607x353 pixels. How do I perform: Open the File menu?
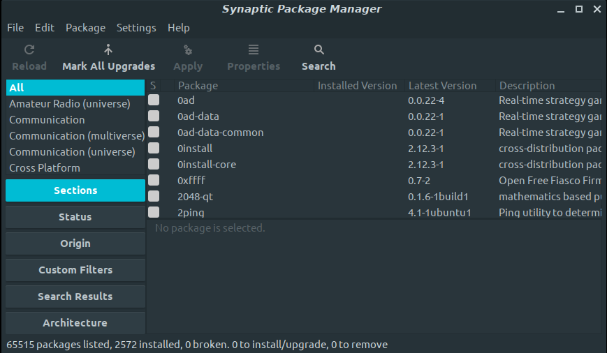pos(15,28)
